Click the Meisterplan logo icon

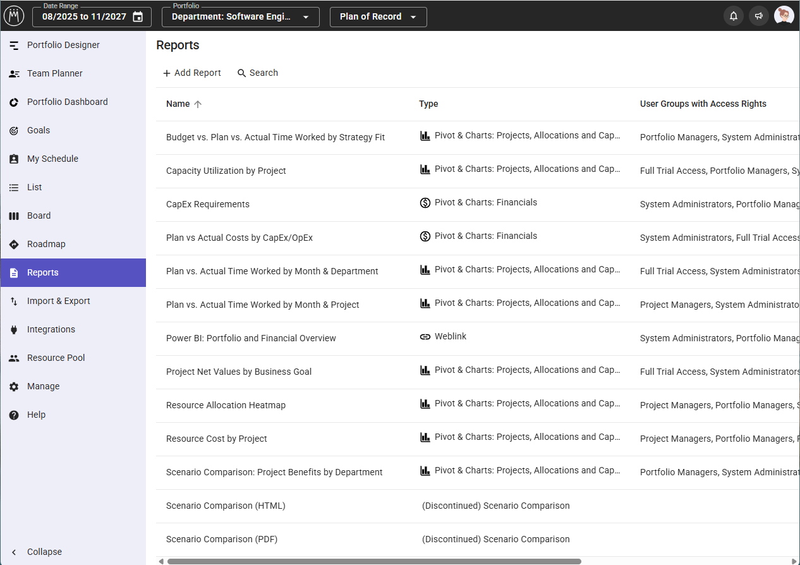pos(14,16)
